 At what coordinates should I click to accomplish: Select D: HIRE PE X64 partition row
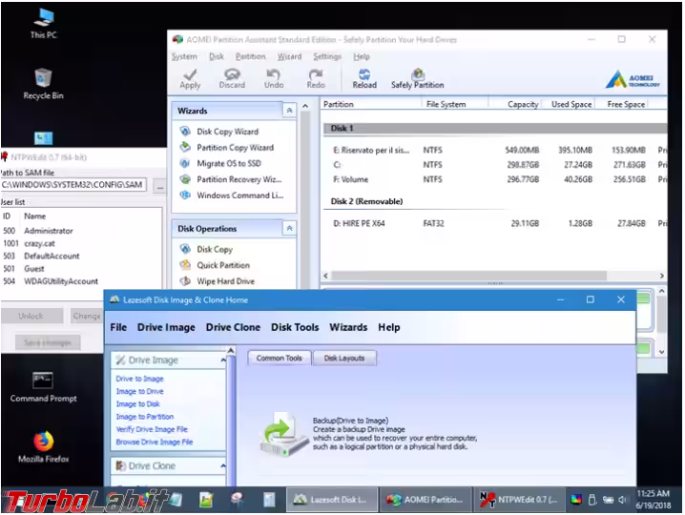click(x=495, y=224)
